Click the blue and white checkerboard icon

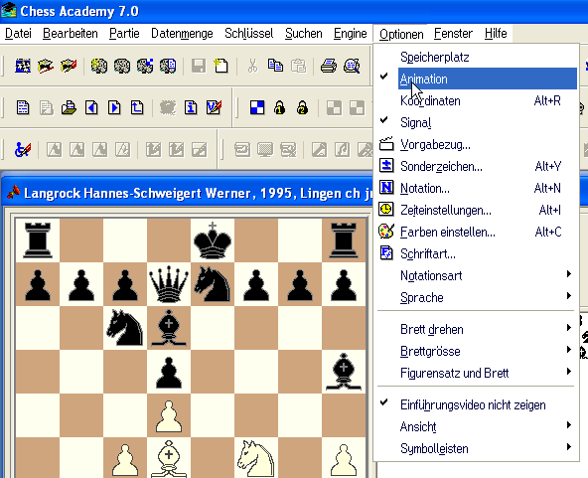point(257,108)
